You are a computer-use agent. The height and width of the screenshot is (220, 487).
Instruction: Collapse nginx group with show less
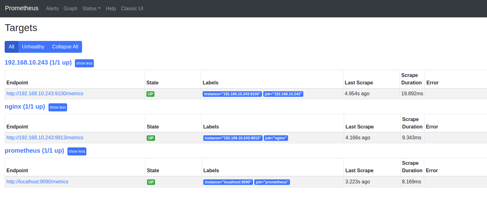tap(58, 107)
